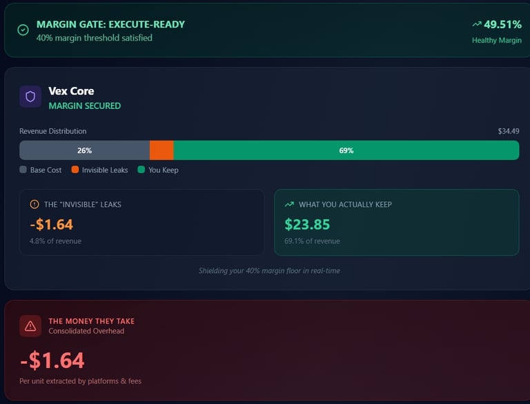Image resolution: width=530 pixels, height=404 pixels.
Task: Click the Margin Gate: Execute-Ready heading
Action: tap(110, 24)
